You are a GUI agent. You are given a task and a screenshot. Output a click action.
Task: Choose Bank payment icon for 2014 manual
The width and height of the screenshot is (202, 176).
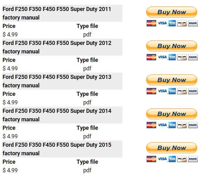coord(193,125)
